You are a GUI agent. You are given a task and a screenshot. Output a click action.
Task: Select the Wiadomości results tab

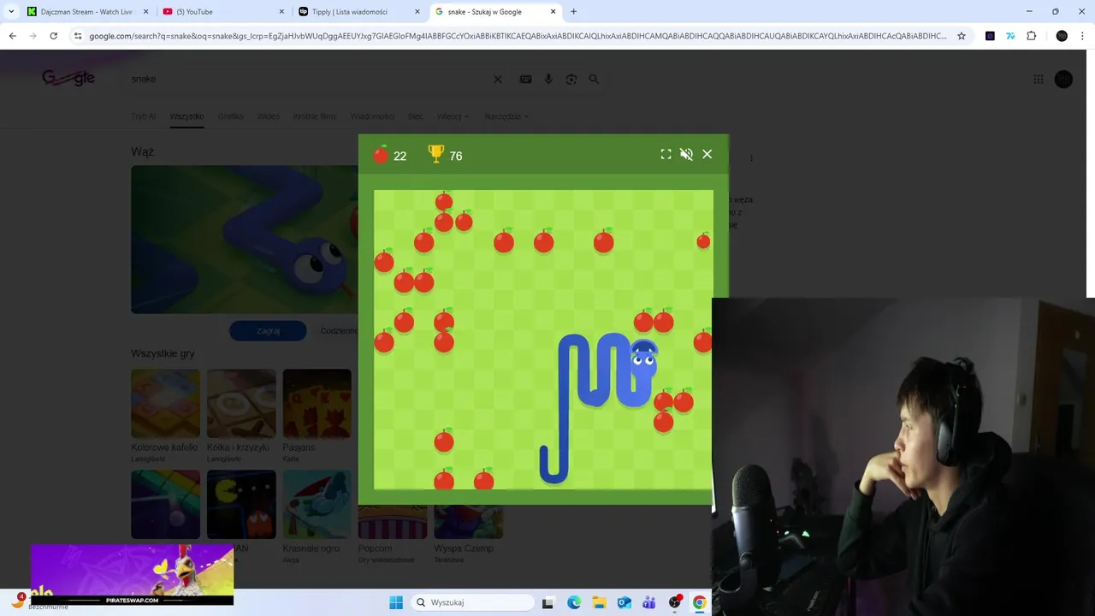(x=372, y=116)
